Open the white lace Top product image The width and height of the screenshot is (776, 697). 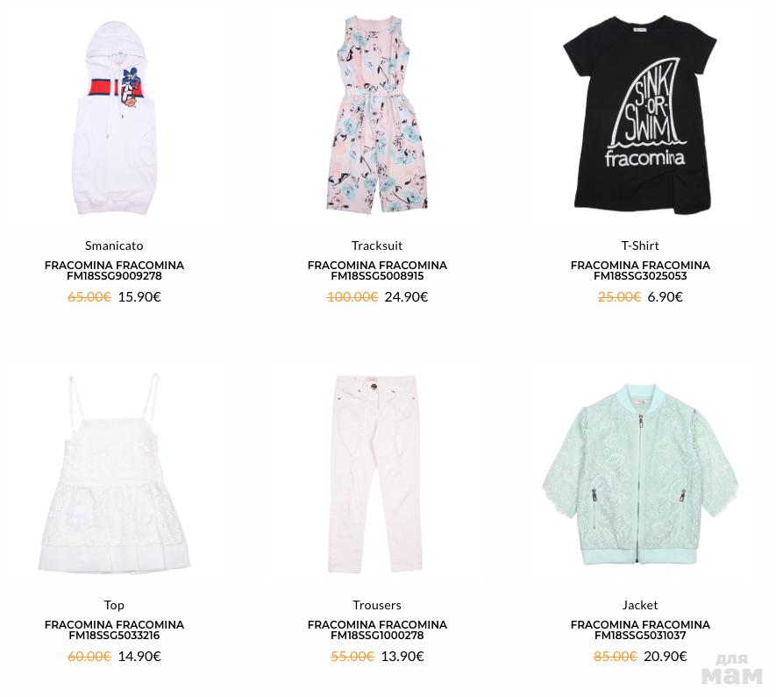[114, 473]
